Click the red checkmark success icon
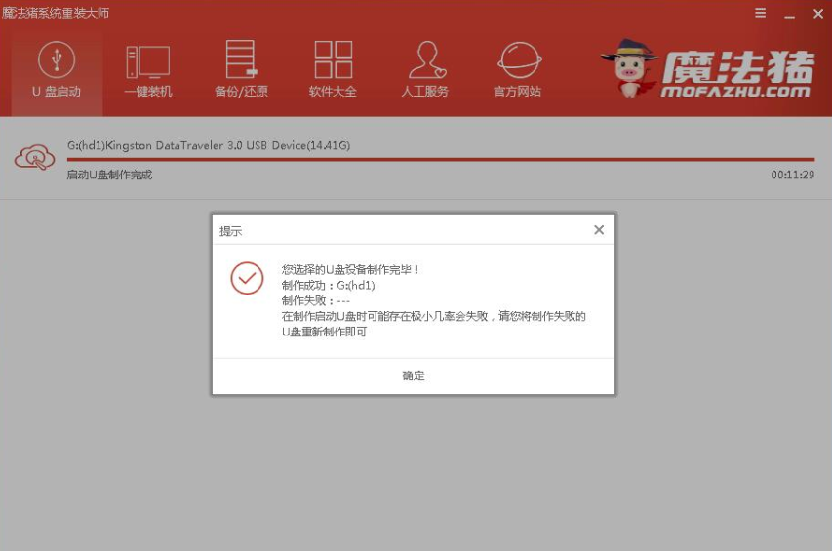The width and height of the screenshot is (832, 551). [x=247, y=278]
